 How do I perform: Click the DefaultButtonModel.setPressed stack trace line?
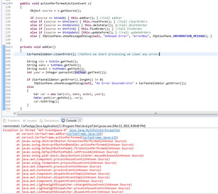point(67,152)
